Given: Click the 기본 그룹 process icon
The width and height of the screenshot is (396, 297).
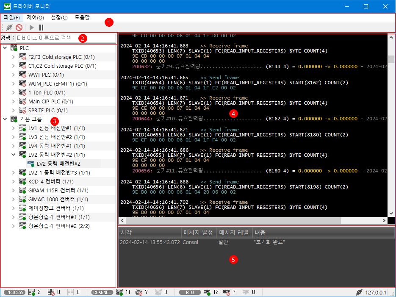Looking at the screenshot, I should (x=14, y=119).
